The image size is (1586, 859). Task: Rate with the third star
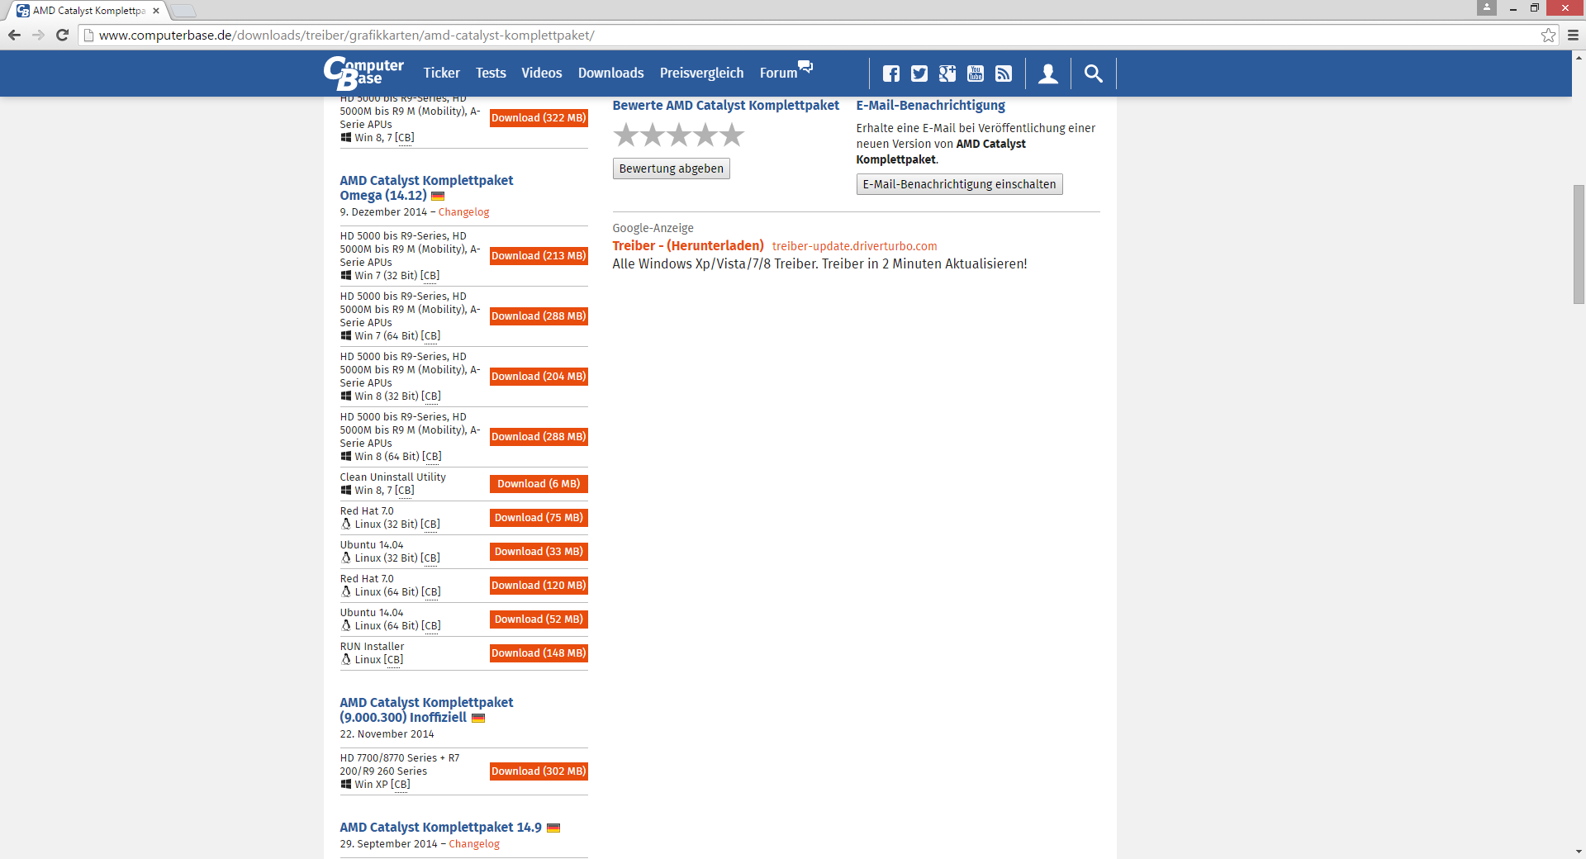679,135
